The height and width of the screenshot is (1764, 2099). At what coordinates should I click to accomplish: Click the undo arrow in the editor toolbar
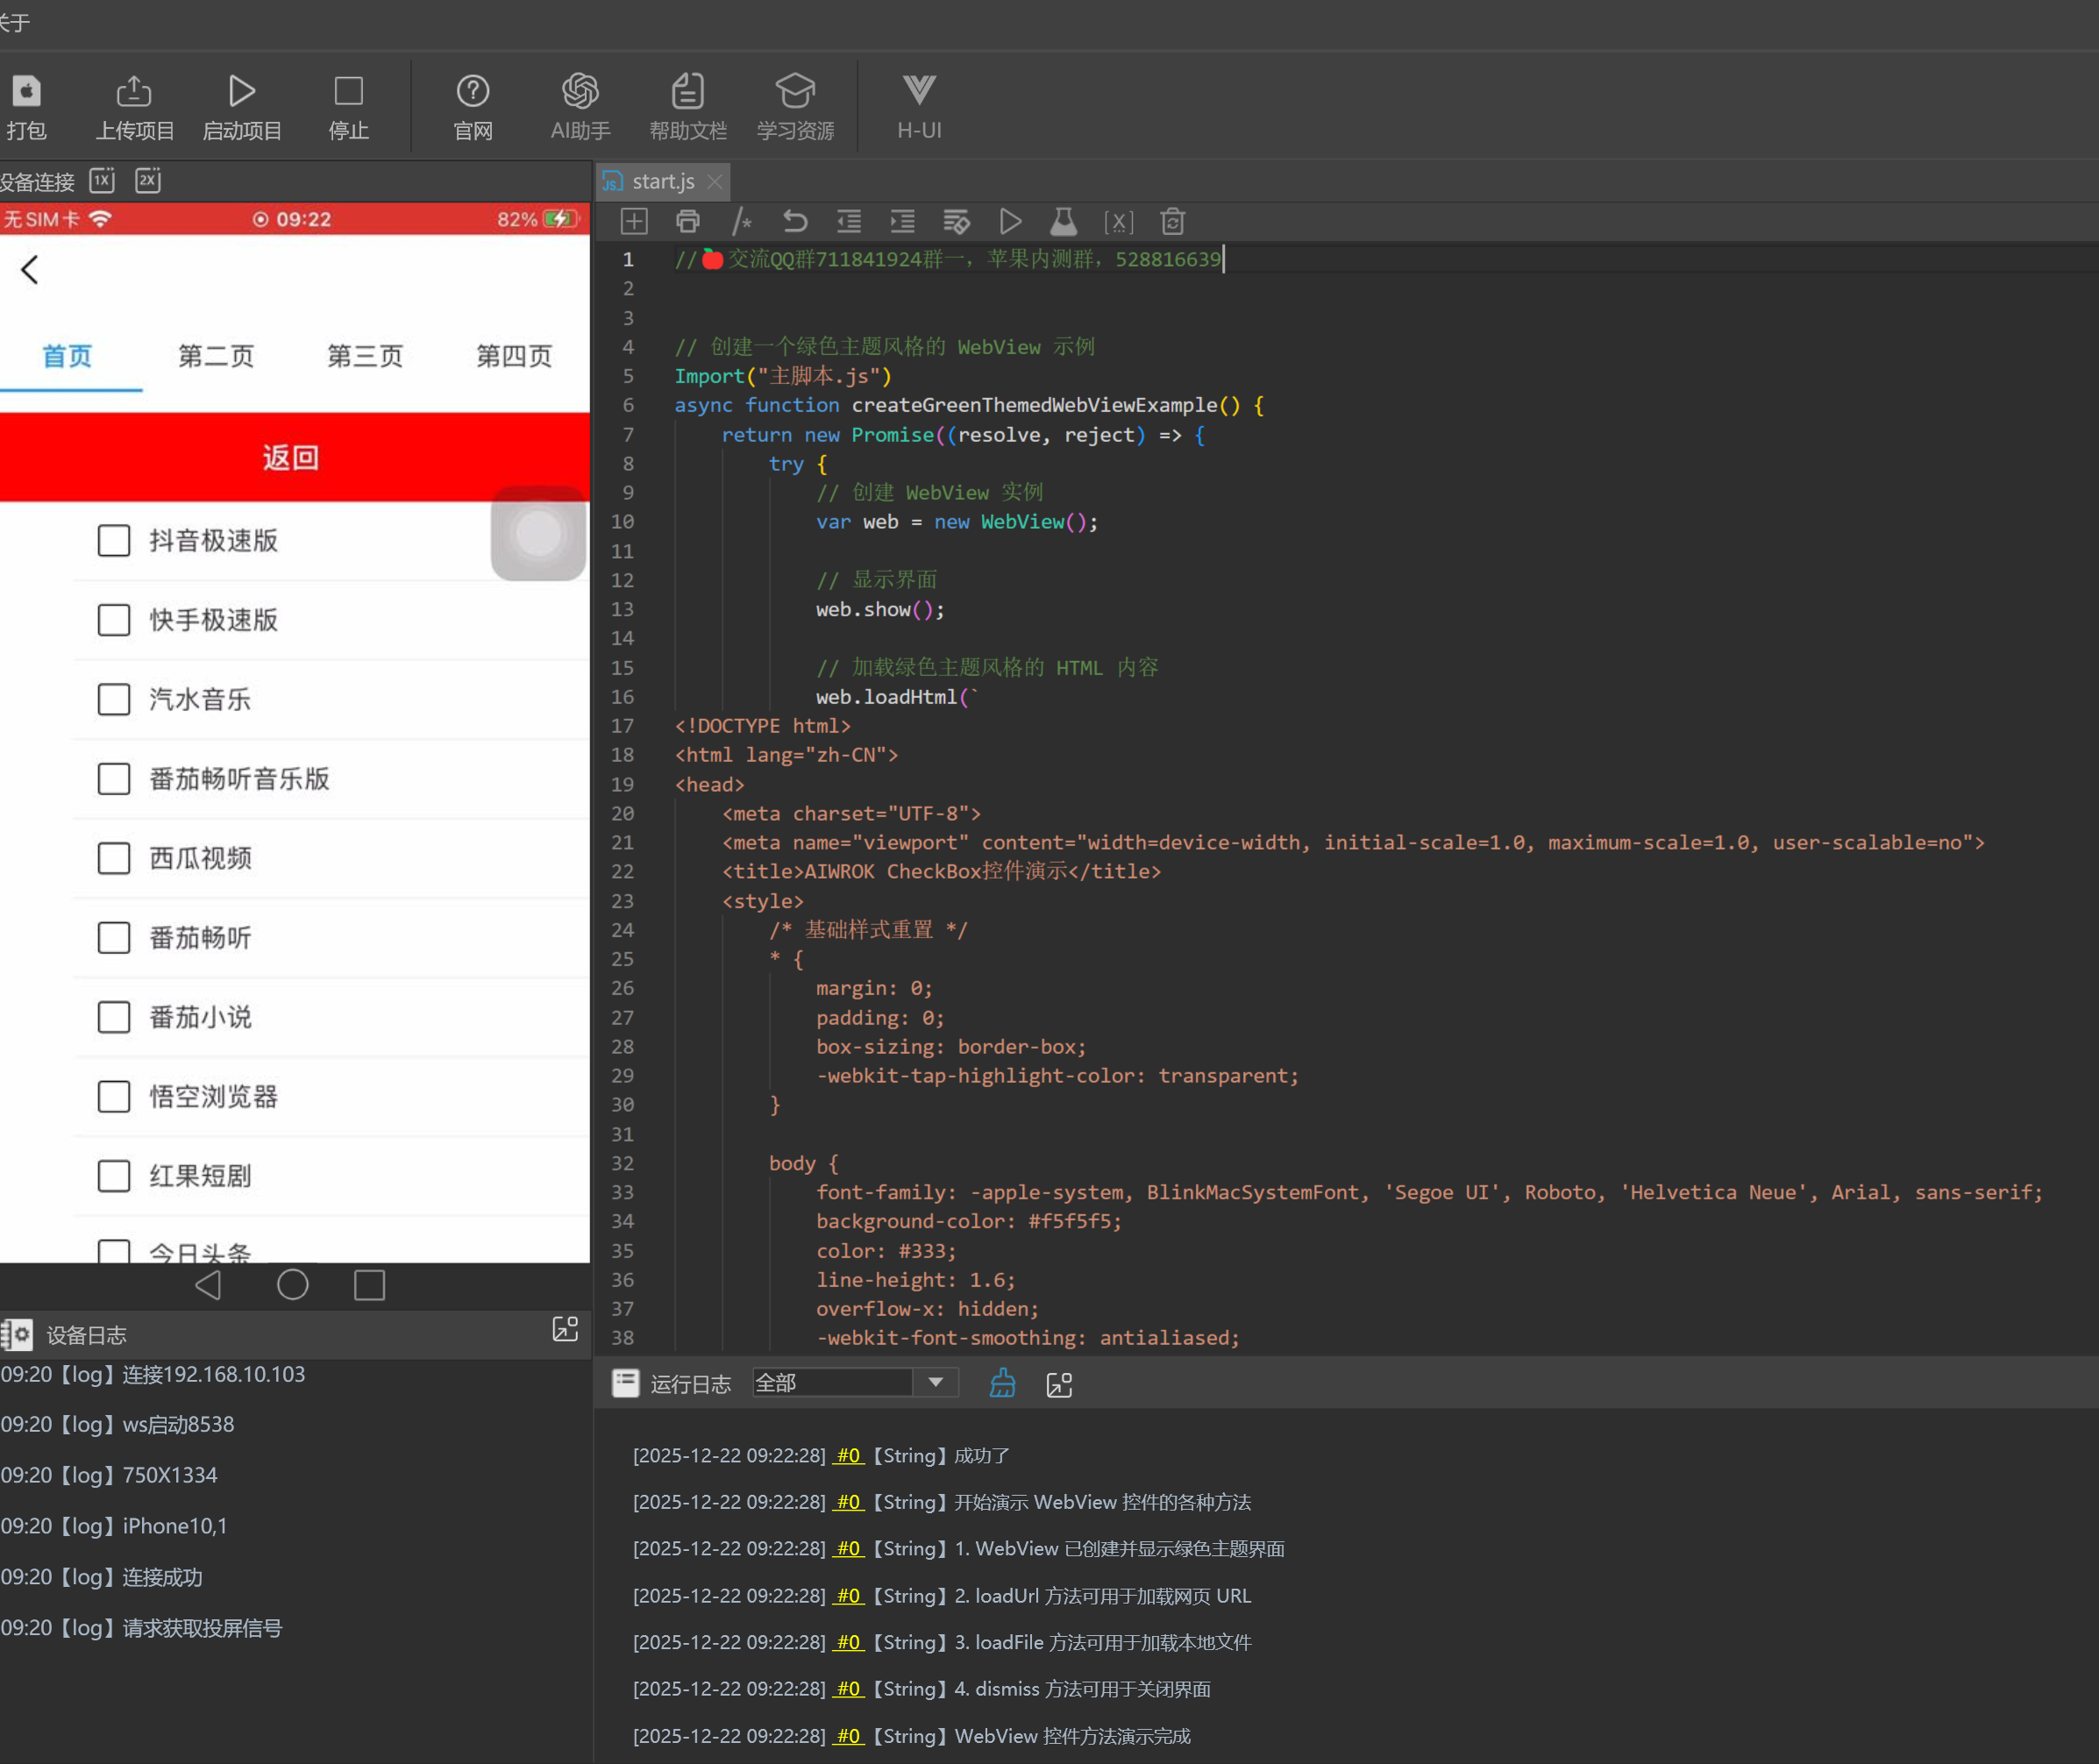795,221
